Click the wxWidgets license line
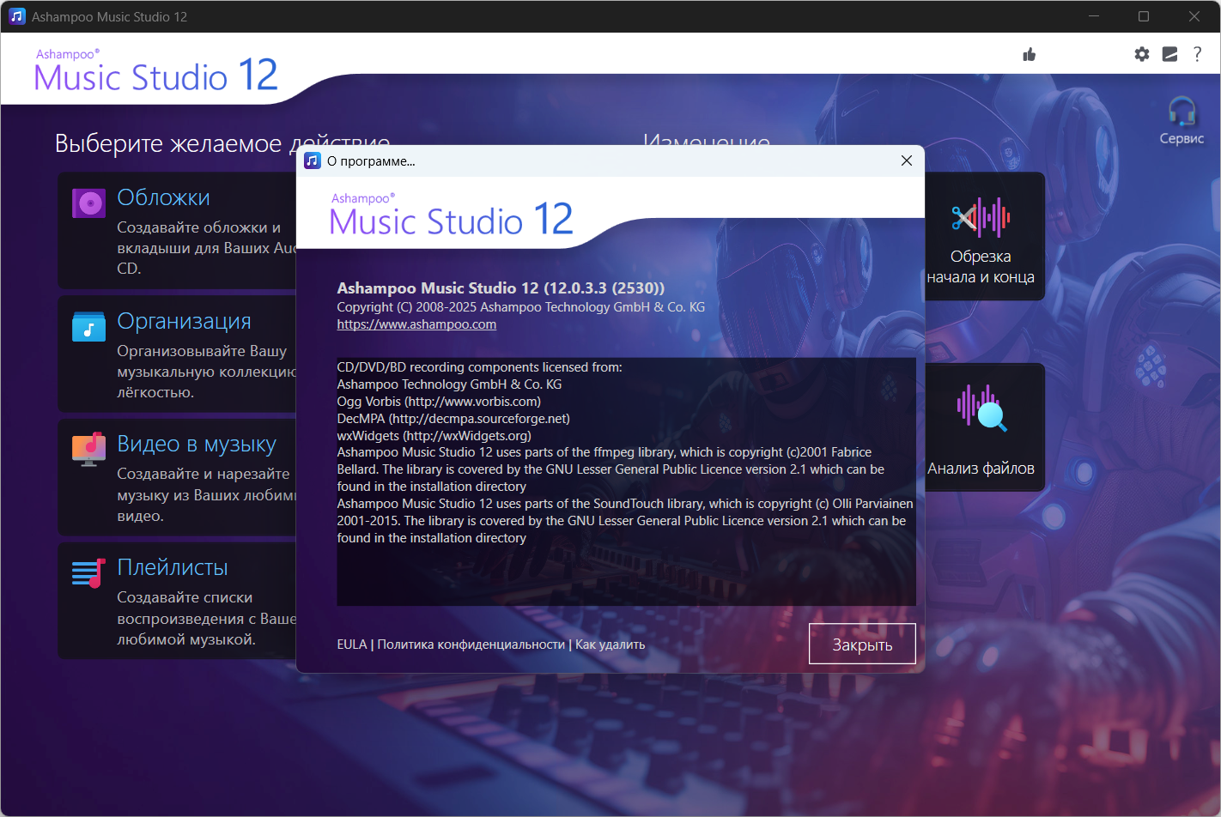The height and width of the screenshot is (817, 1221). (x=434, y=436)
